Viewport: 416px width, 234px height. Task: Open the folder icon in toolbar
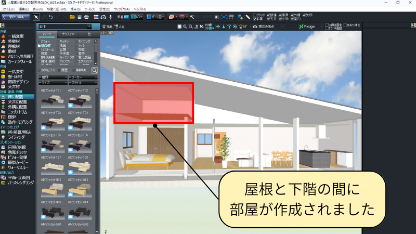71,17
